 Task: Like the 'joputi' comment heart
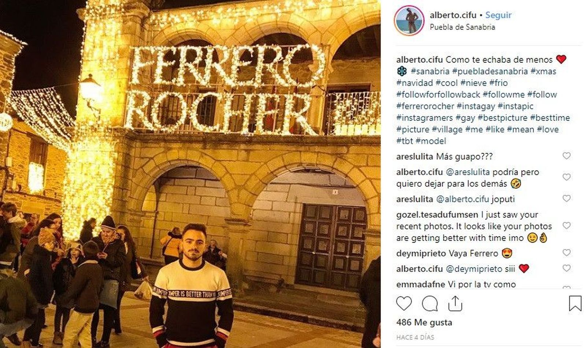(x=567, y=199)
